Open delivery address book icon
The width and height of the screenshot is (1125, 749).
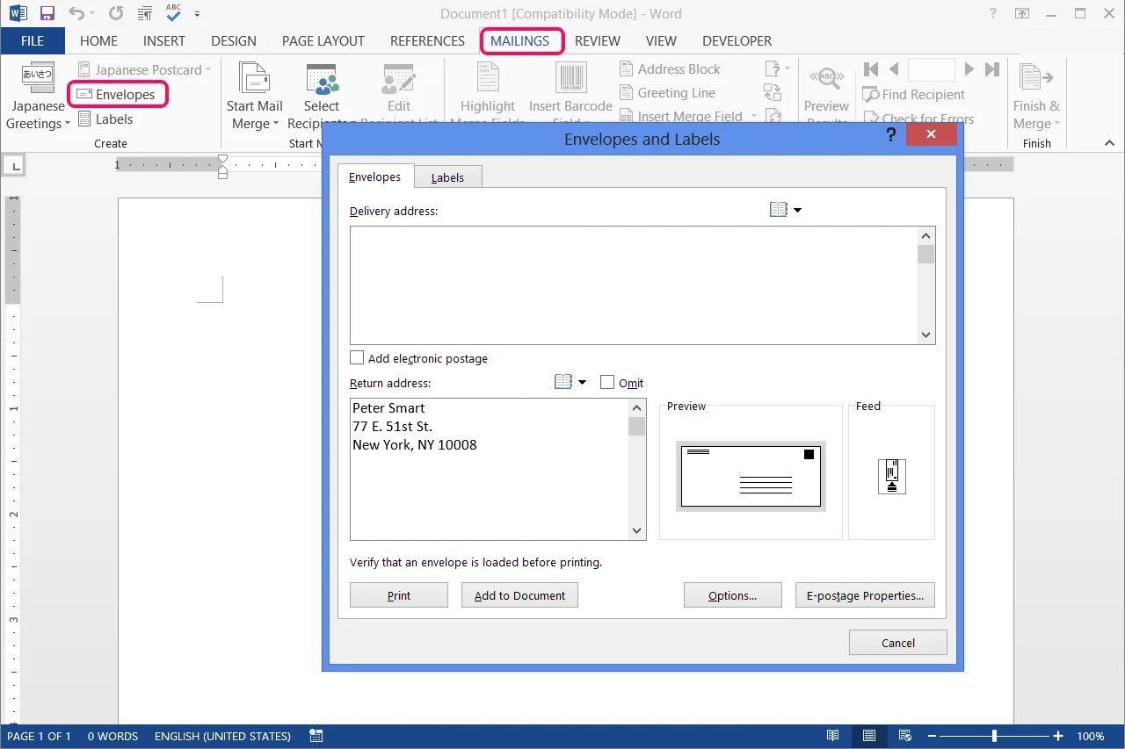point(779,209)
